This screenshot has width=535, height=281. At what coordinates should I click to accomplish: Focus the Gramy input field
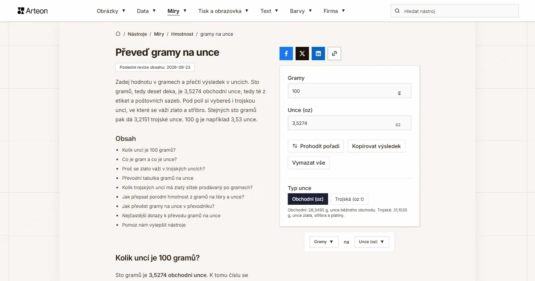click(350, 91)
